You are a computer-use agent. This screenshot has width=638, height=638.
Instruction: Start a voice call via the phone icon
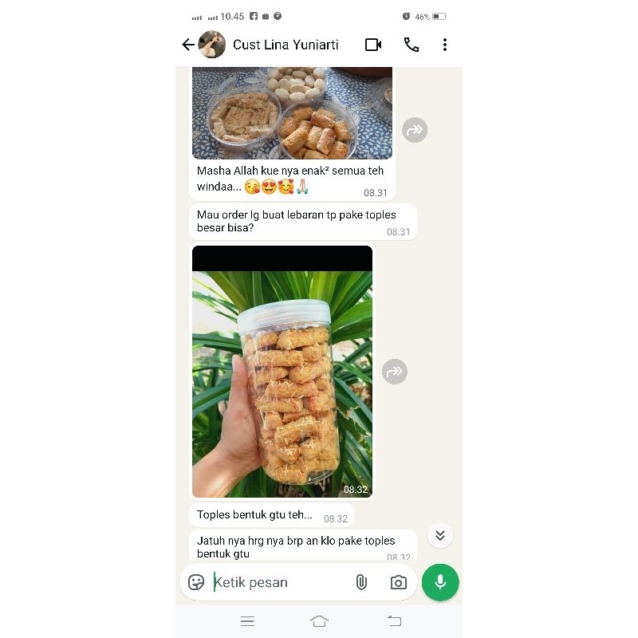click(411, 45)
